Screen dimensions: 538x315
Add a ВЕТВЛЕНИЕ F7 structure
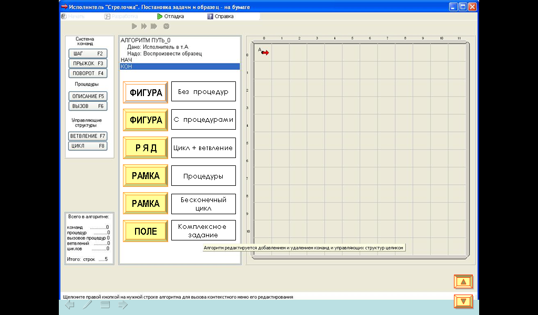click(88, 136)
